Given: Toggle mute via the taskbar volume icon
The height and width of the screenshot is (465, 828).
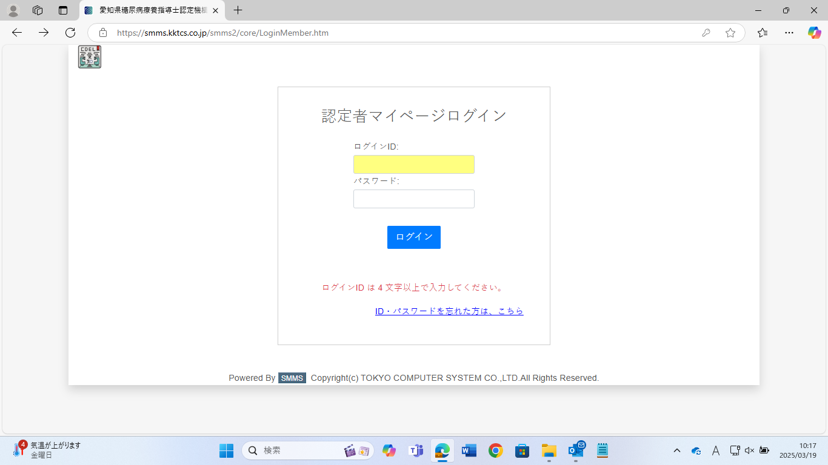Looking at the screenshot, I should 749,450.
